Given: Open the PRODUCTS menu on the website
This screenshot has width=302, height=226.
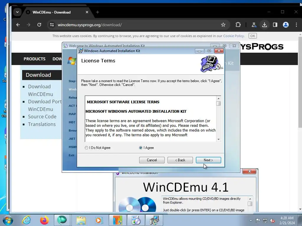Looking at the screenshot, I should pos(35,59).
